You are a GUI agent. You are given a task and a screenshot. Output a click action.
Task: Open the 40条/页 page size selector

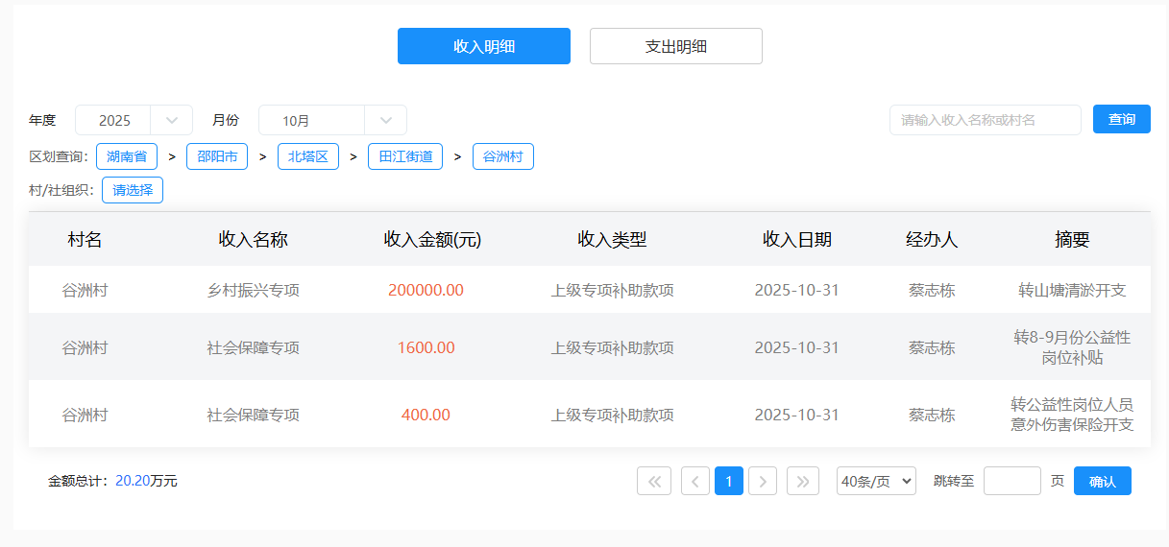coord(876,481)
